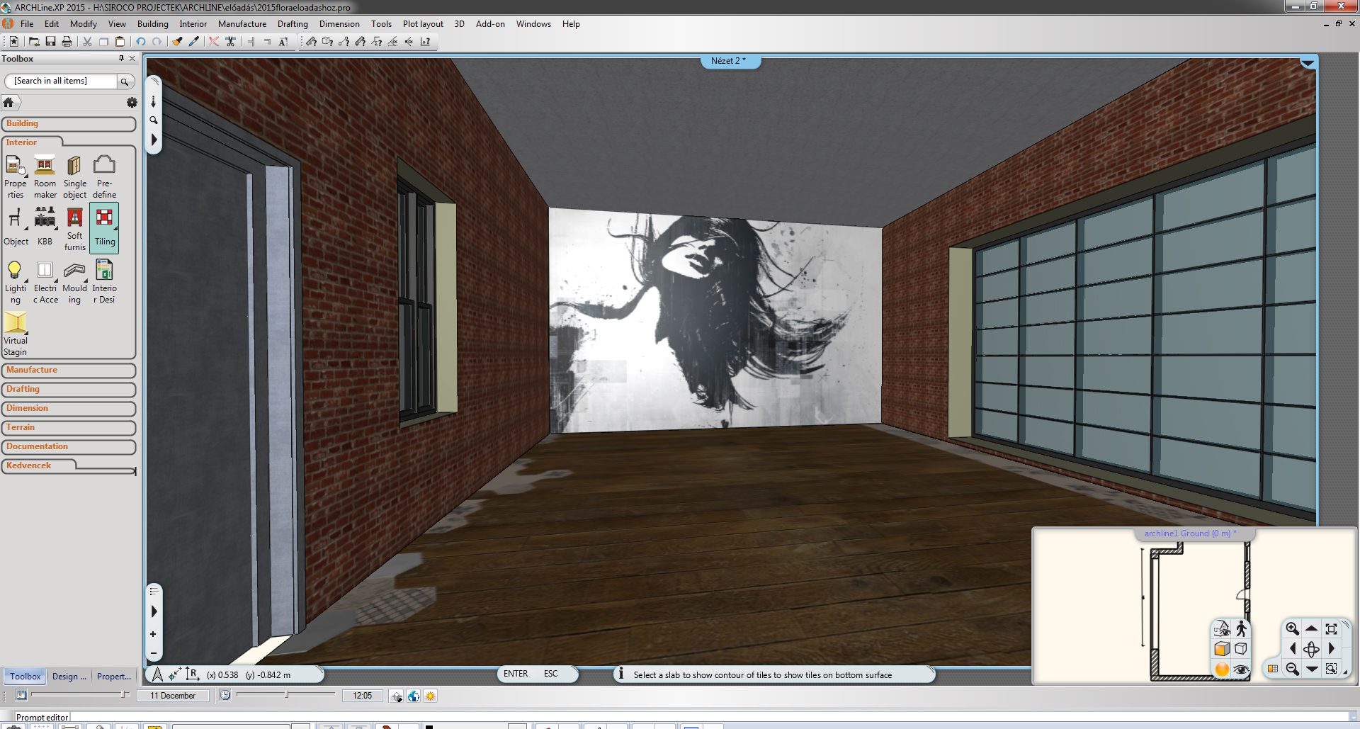Expand the Manufacture toolbox group

(x=69, y=371)
